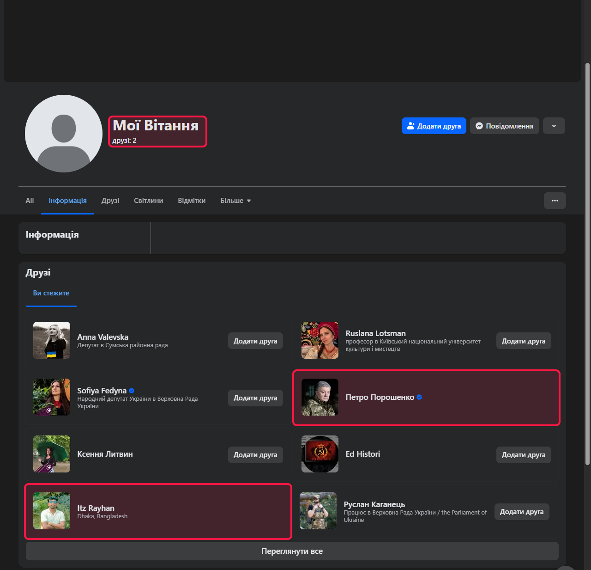Add Sofiya Fedyna as a friend
Screen dimensions: 591x570
(255, 398)
